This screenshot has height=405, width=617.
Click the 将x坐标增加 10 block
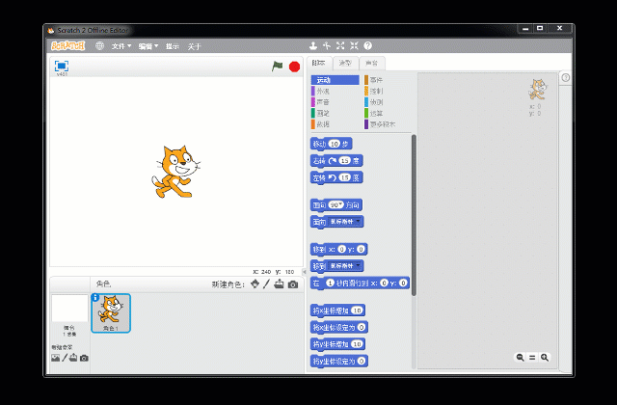(x=337, y=310)
